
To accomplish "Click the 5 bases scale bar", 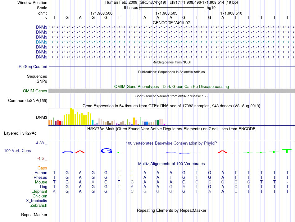I will 172,8.
